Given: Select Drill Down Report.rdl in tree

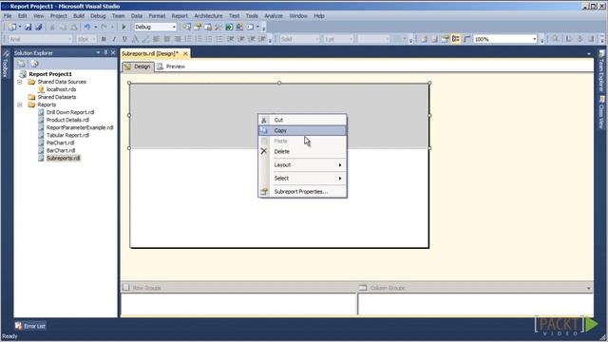Looking at the screenshot, I should (x=70, y=112).
